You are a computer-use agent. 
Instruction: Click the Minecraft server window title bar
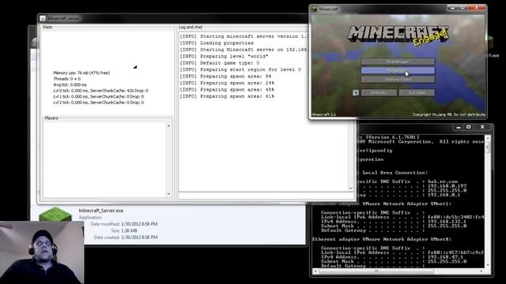172,19
